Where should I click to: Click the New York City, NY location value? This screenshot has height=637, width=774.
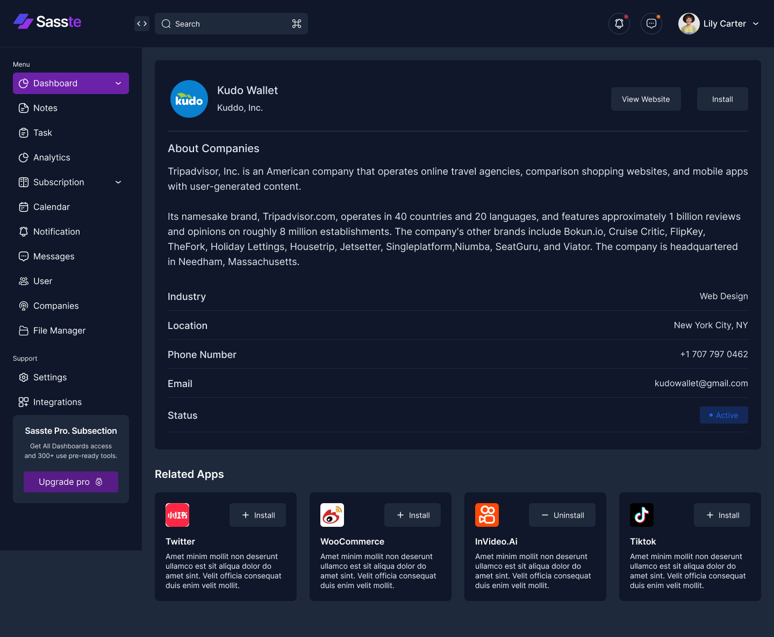pos(711,325)
